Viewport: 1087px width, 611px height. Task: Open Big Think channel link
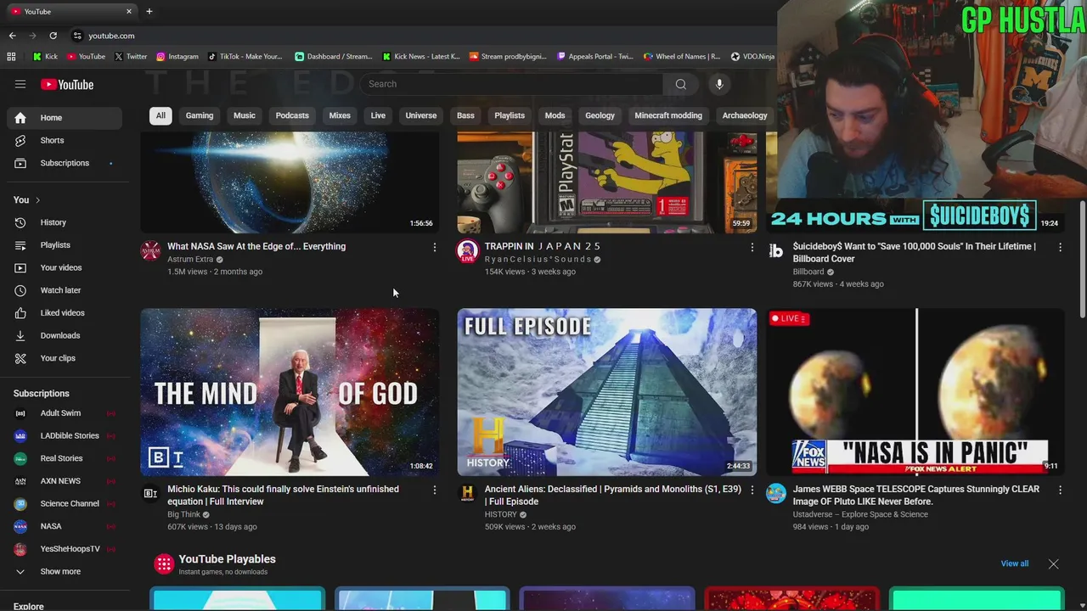coord(183,514)
